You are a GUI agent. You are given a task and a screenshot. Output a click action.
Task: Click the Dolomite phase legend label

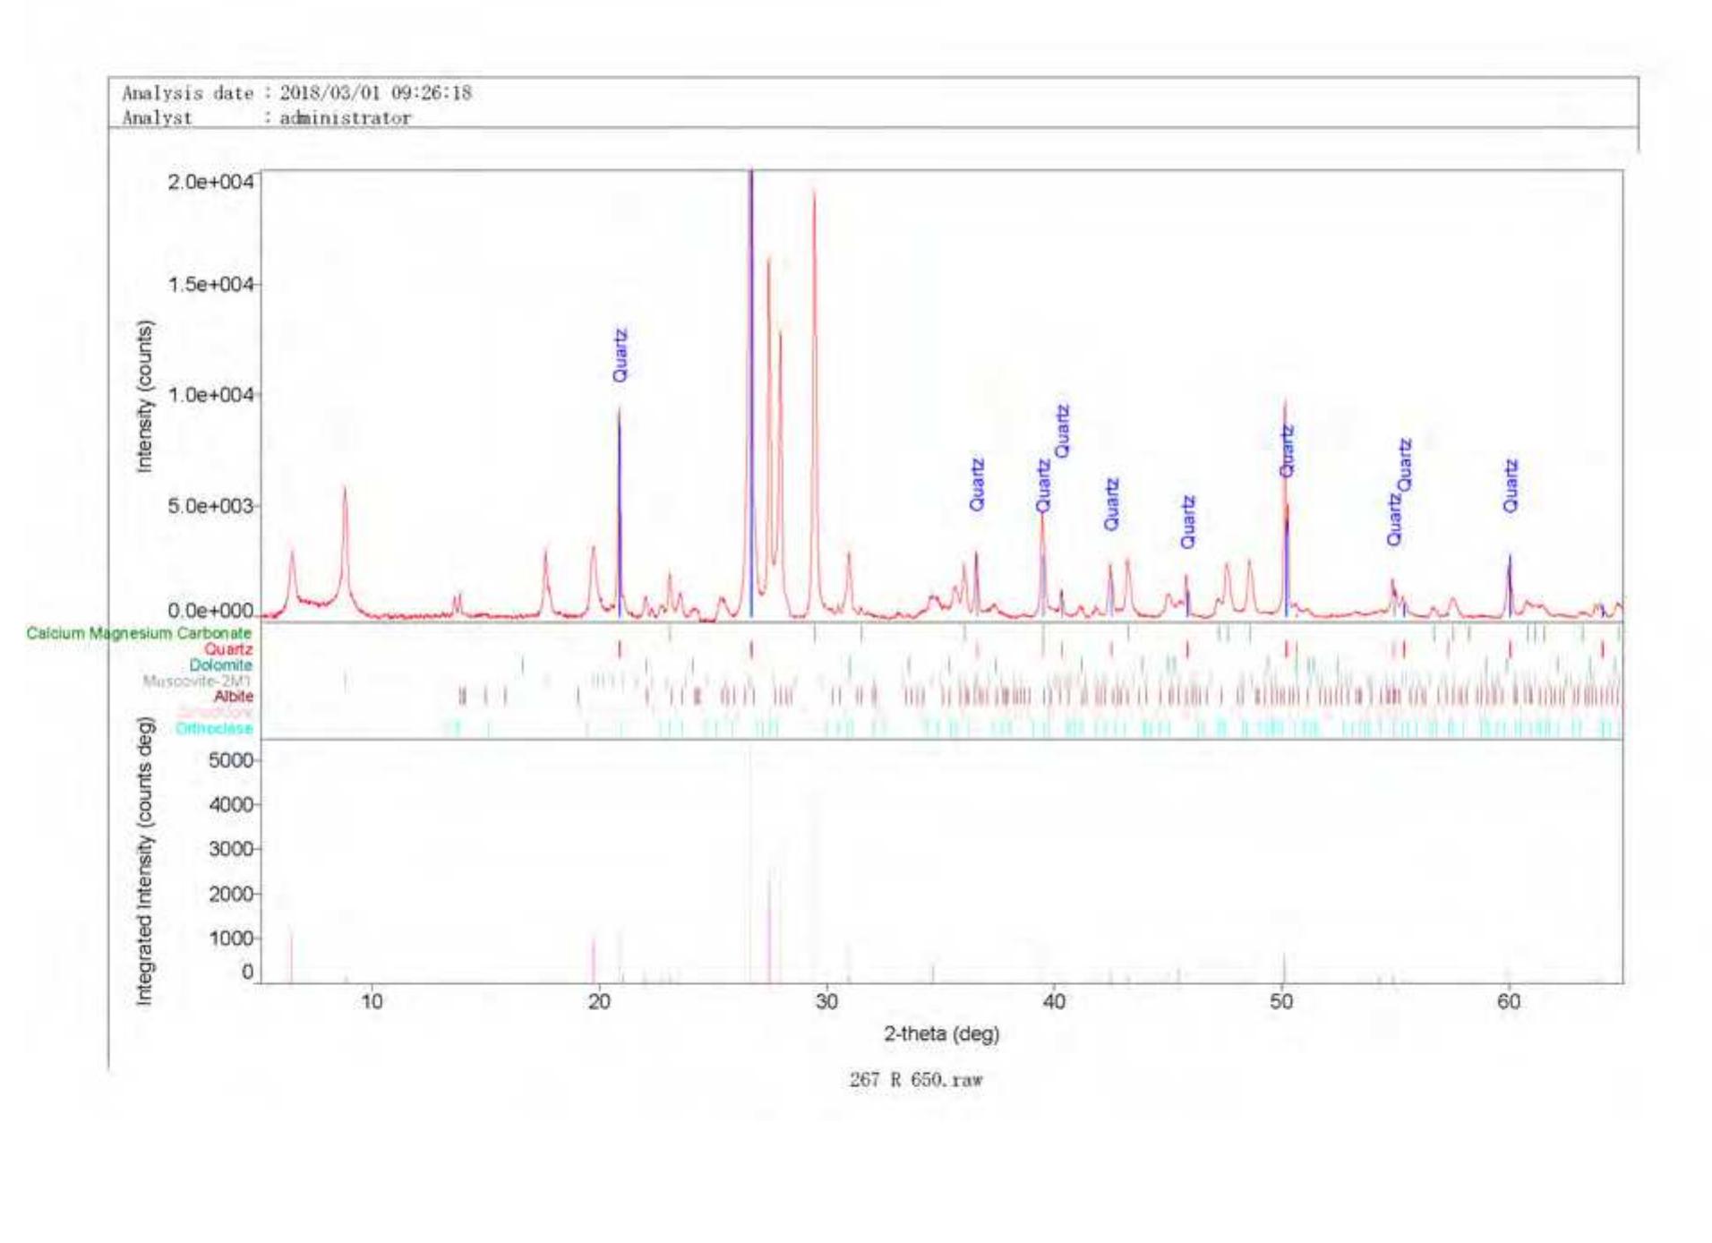(220, 665)
